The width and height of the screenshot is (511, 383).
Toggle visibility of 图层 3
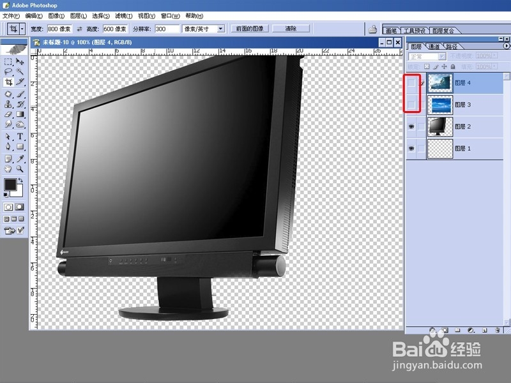click(410, 104)
